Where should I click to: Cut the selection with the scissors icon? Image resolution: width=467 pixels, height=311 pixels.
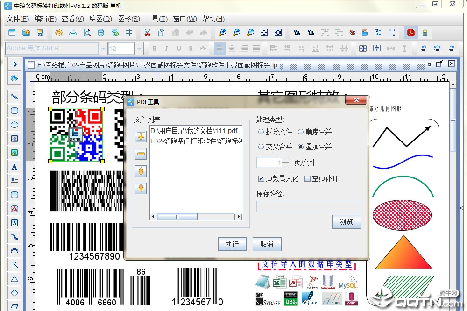(x=148, y=33)
